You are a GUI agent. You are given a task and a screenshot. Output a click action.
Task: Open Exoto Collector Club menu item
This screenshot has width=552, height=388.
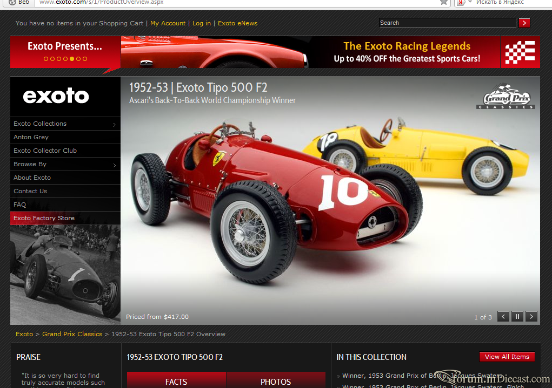65,151
